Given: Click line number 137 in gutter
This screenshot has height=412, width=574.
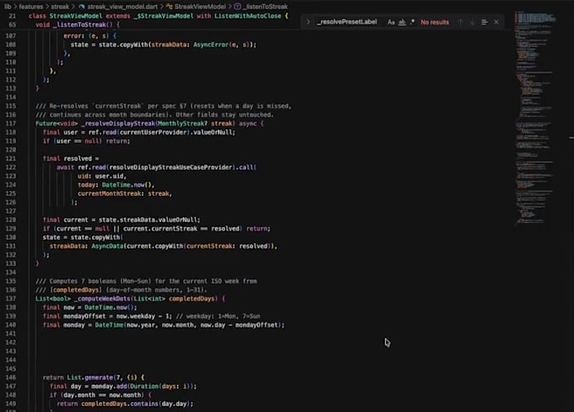Looking at the screenshot, I should coord(11,299).
